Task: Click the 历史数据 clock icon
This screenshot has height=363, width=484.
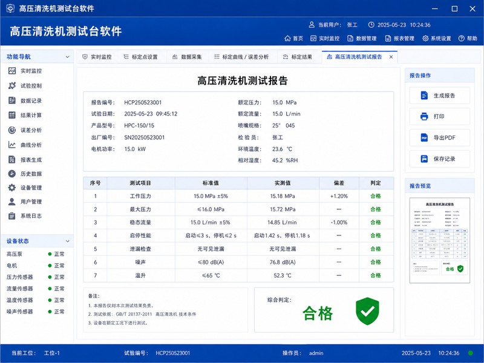Action: pos(11,174)
